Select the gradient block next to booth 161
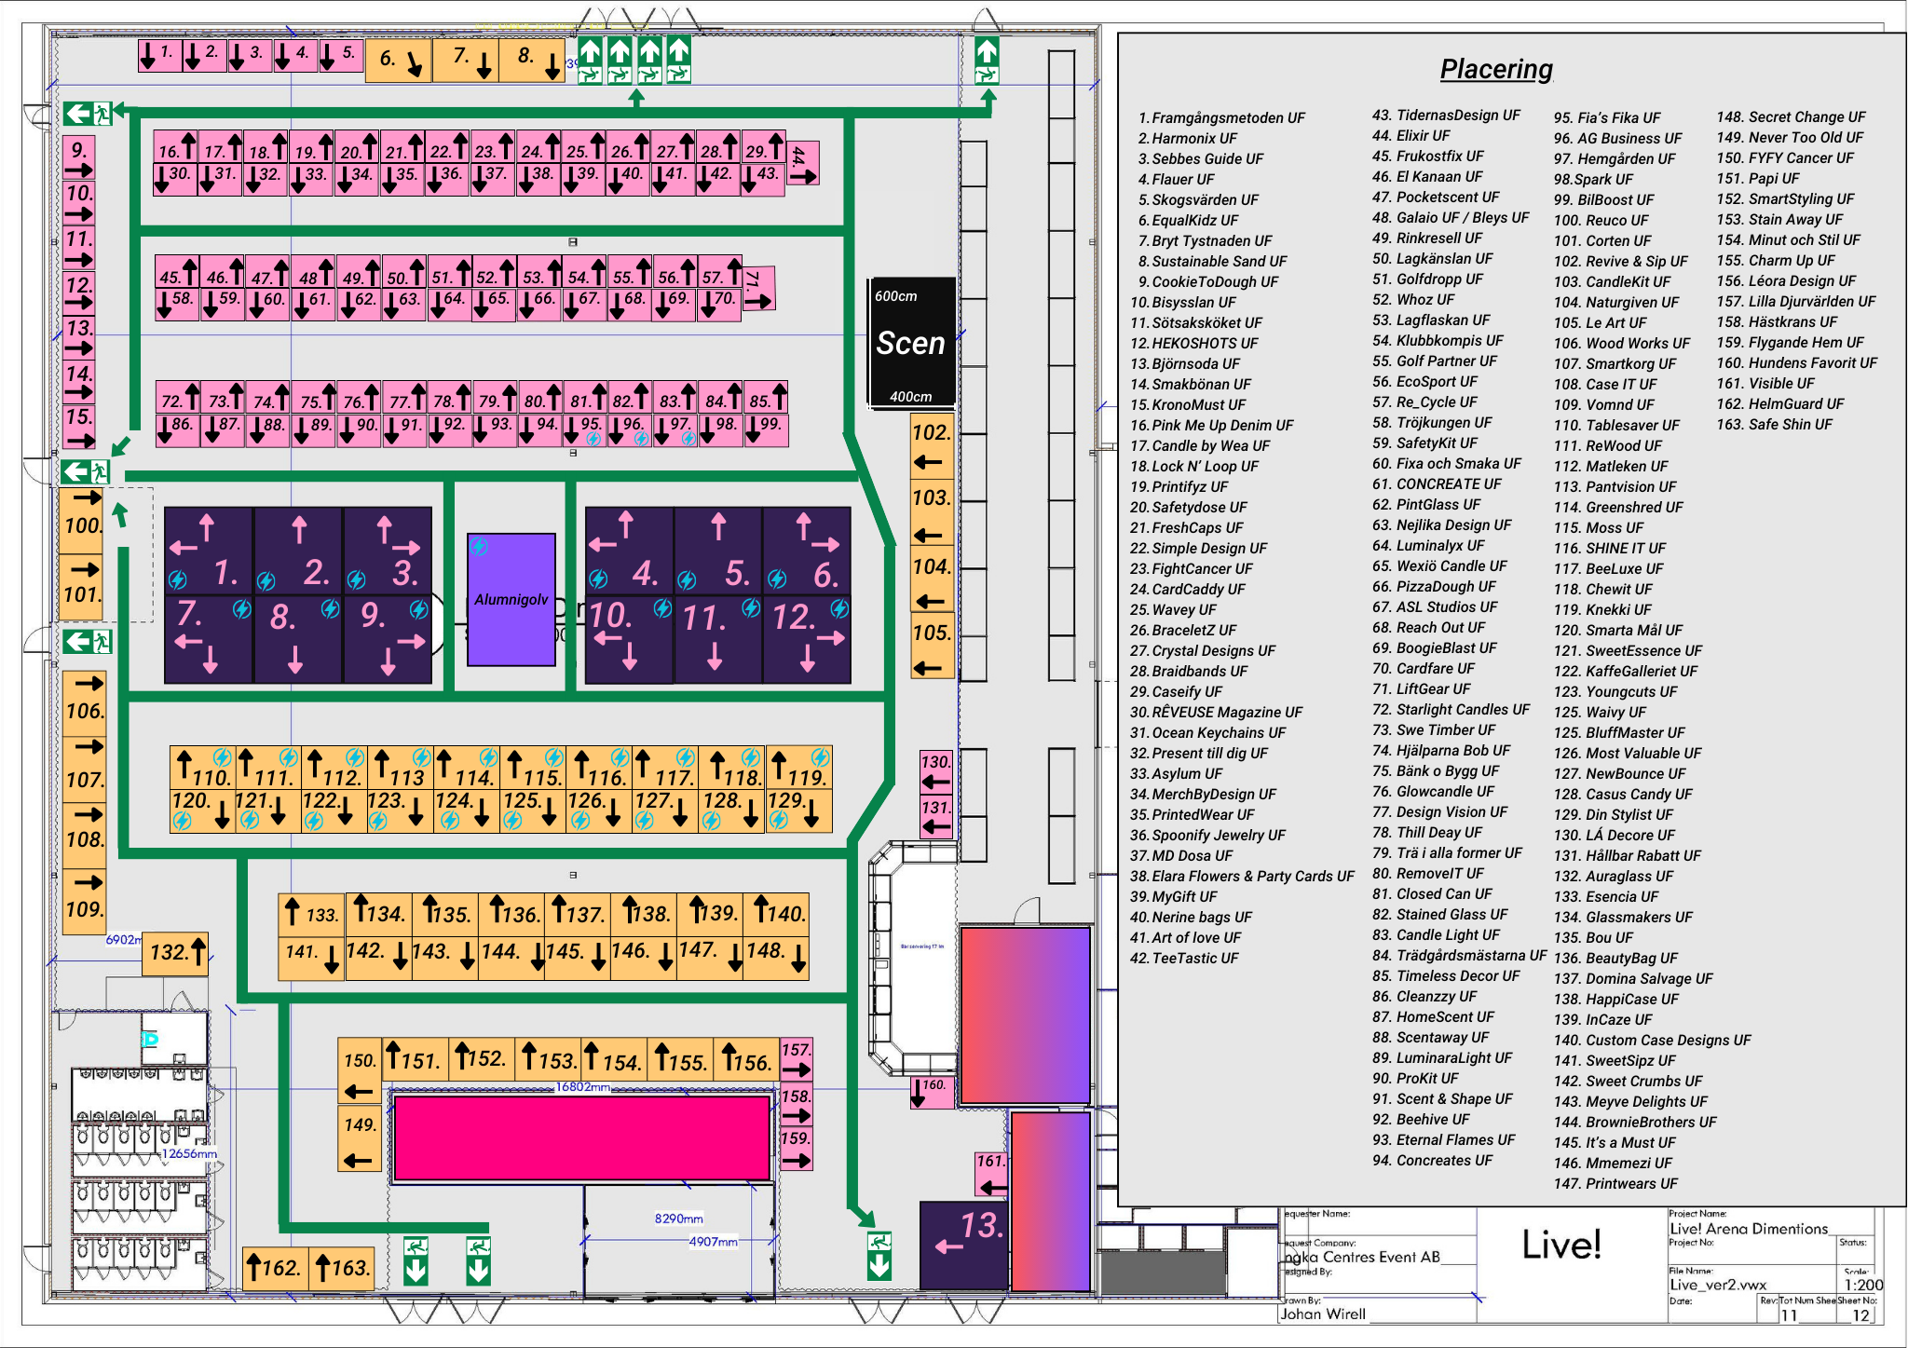 (1051, 1200)
